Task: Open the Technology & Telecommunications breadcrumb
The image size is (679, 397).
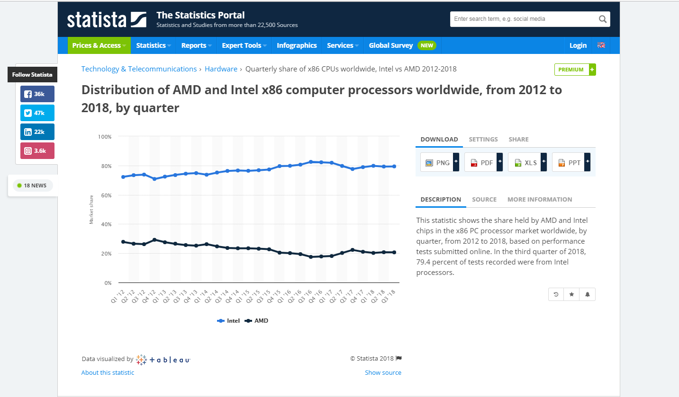Action: pyautogui.click(x=139, y=69)
